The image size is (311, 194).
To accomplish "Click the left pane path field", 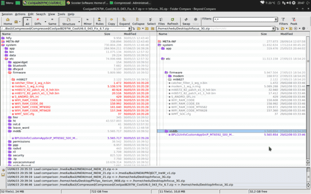I will pos(64,28).
